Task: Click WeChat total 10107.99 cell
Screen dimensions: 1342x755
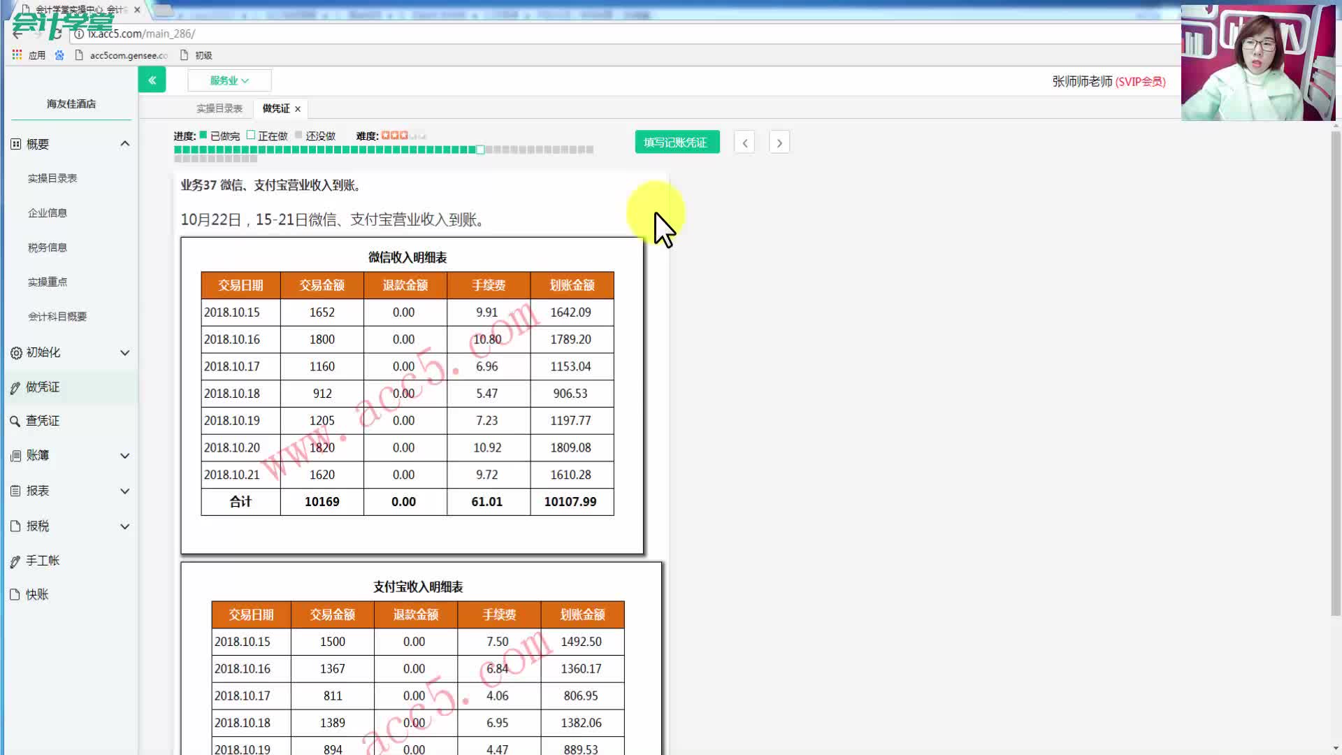Action: (x=570, y=502)
